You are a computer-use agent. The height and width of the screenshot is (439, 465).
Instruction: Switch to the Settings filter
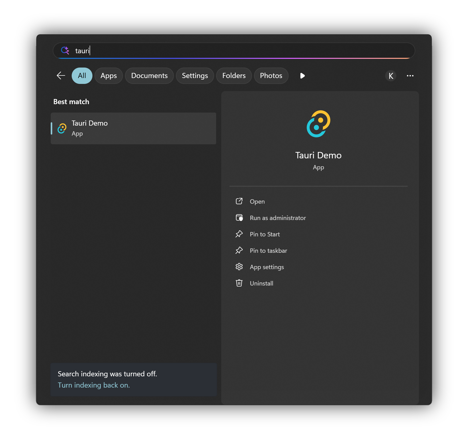point(195,76)
